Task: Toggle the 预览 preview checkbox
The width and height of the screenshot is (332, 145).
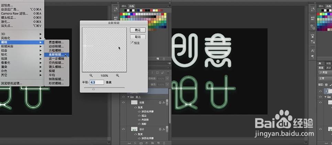Action: [132, 43]
